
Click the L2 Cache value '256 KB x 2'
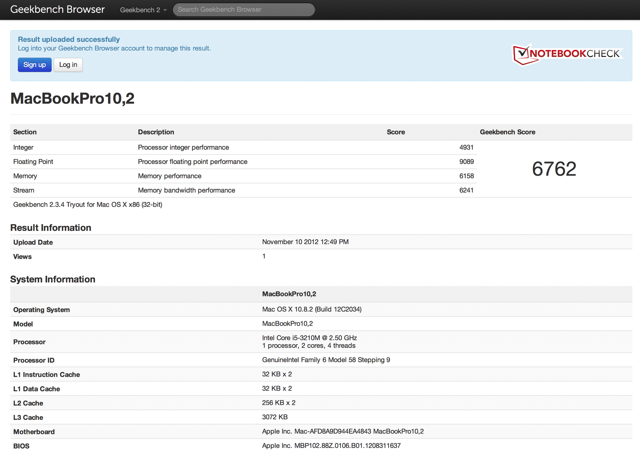(x=279, y=403)
